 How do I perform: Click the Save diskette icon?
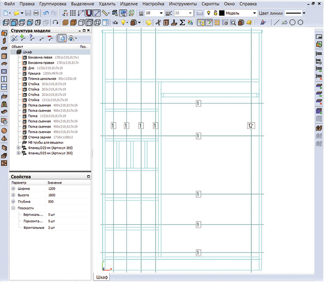(28, 13)
